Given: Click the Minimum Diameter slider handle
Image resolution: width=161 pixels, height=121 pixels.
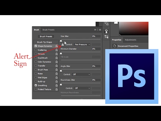Looking at the screenshot, I should click(x=61, y=53).
